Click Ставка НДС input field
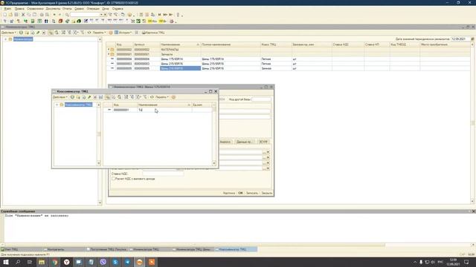The width and height of the screenshot is (476, 267). [x=163, y=174]
